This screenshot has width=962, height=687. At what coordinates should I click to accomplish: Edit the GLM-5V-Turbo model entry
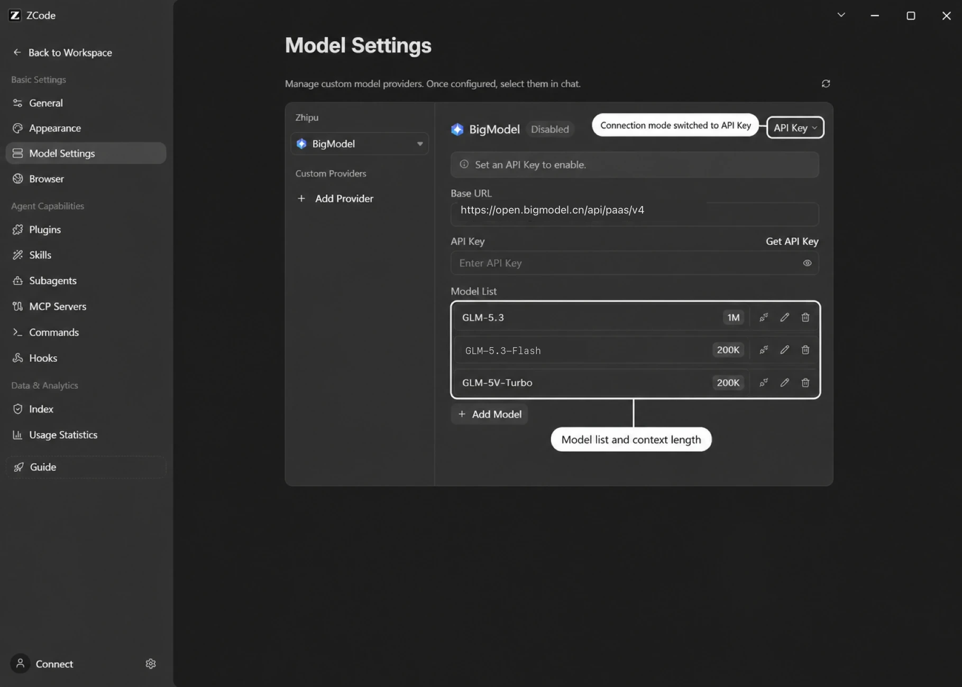point(784,383)
